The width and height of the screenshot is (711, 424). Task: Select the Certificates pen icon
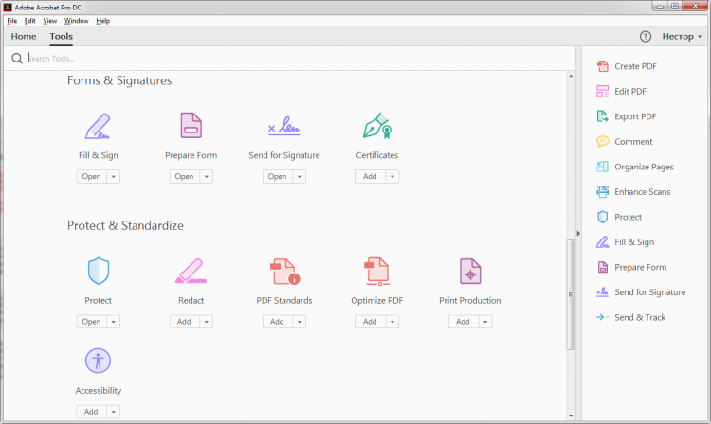click(376, 125)
